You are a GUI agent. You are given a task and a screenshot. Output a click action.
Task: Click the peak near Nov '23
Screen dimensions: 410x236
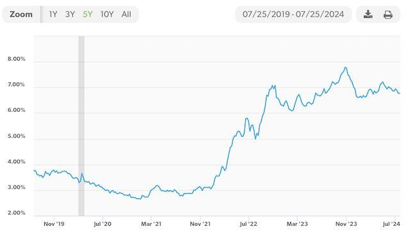pos(346,68)
